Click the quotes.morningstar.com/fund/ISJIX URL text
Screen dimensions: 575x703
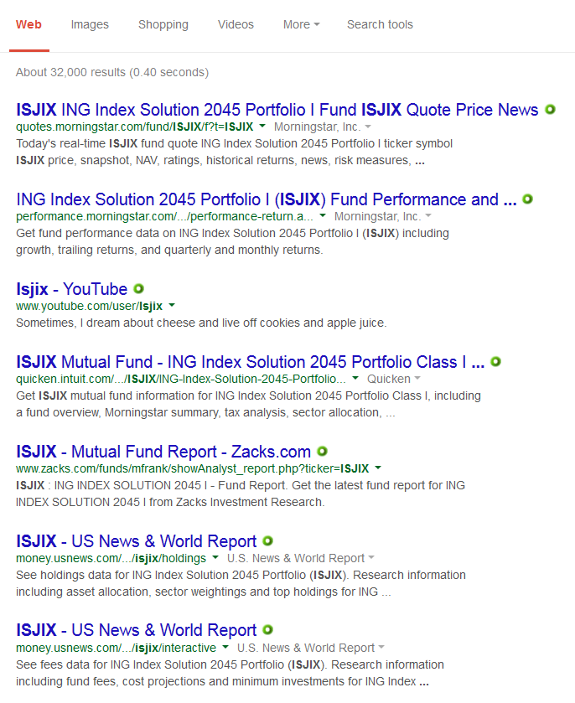(x=135, y=127)
